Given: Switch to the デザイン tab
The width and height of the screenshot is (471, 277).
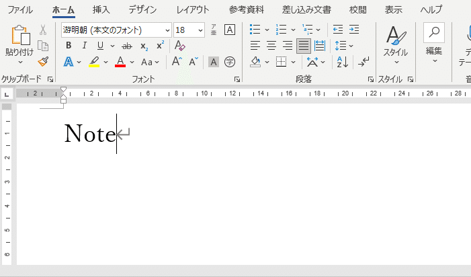Looking at the screenshot, I should (x=142, y=10).
